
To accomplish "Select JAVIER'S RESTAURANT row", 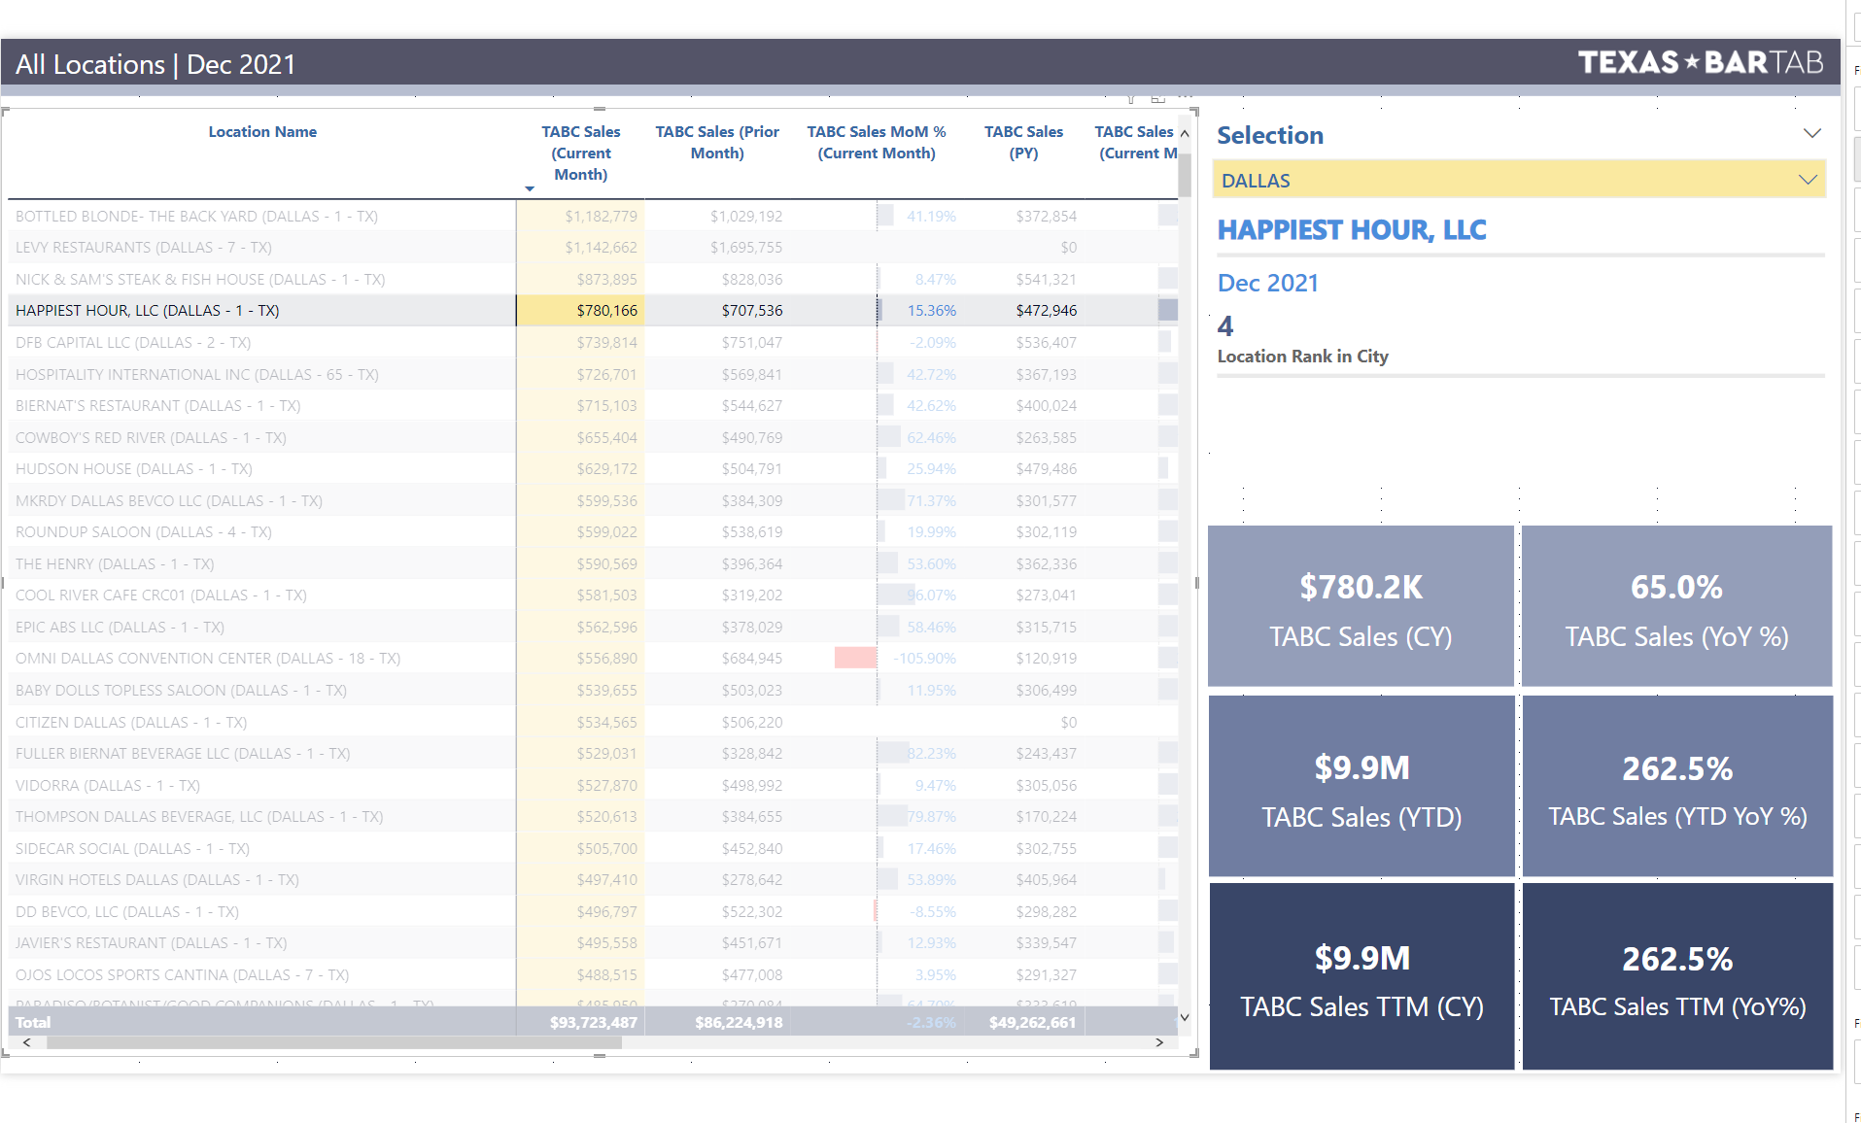I will (593, 942).
